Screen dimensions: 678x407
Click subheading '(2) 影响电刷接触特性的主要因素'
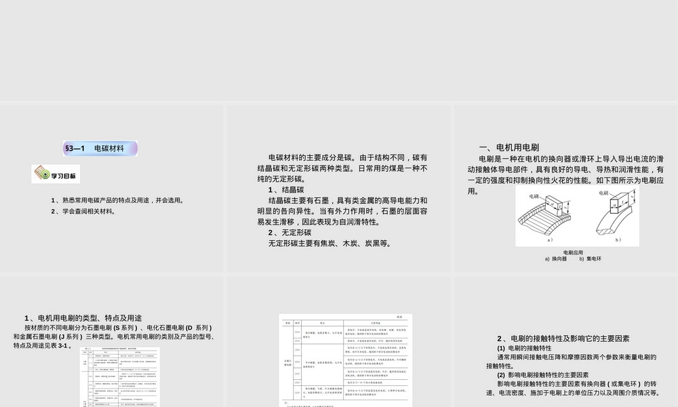point(542,375)
